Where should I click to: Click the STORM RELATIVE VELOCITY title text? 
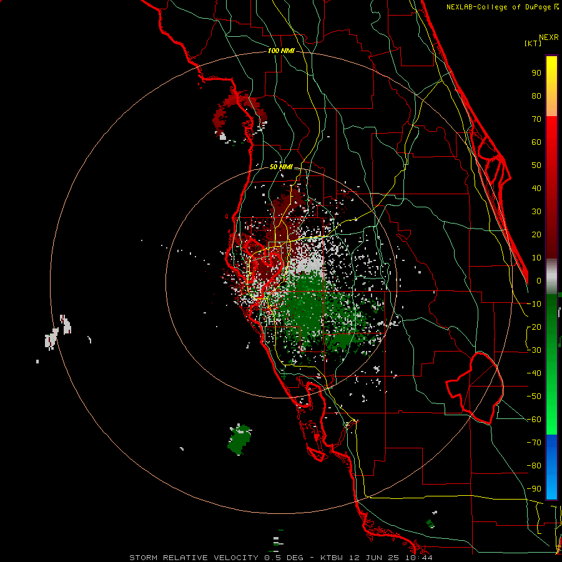pyautogui.click(x=194, y=558)
